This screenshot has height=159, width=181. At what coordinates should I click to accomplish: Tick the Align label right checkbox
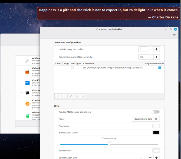pos(73,68)
